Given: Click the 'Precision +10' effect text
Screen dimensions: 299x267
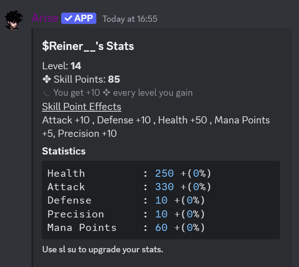Looking at the screenshot, I should coord(87,133).
